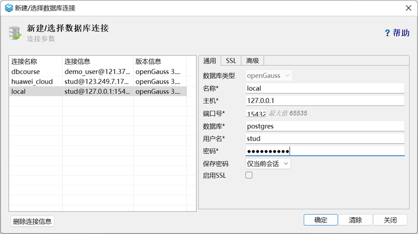This screenshot has height=234, width=418.
Task: Click the 数据库 field containing postgres
Action: (x=325, y=126)
